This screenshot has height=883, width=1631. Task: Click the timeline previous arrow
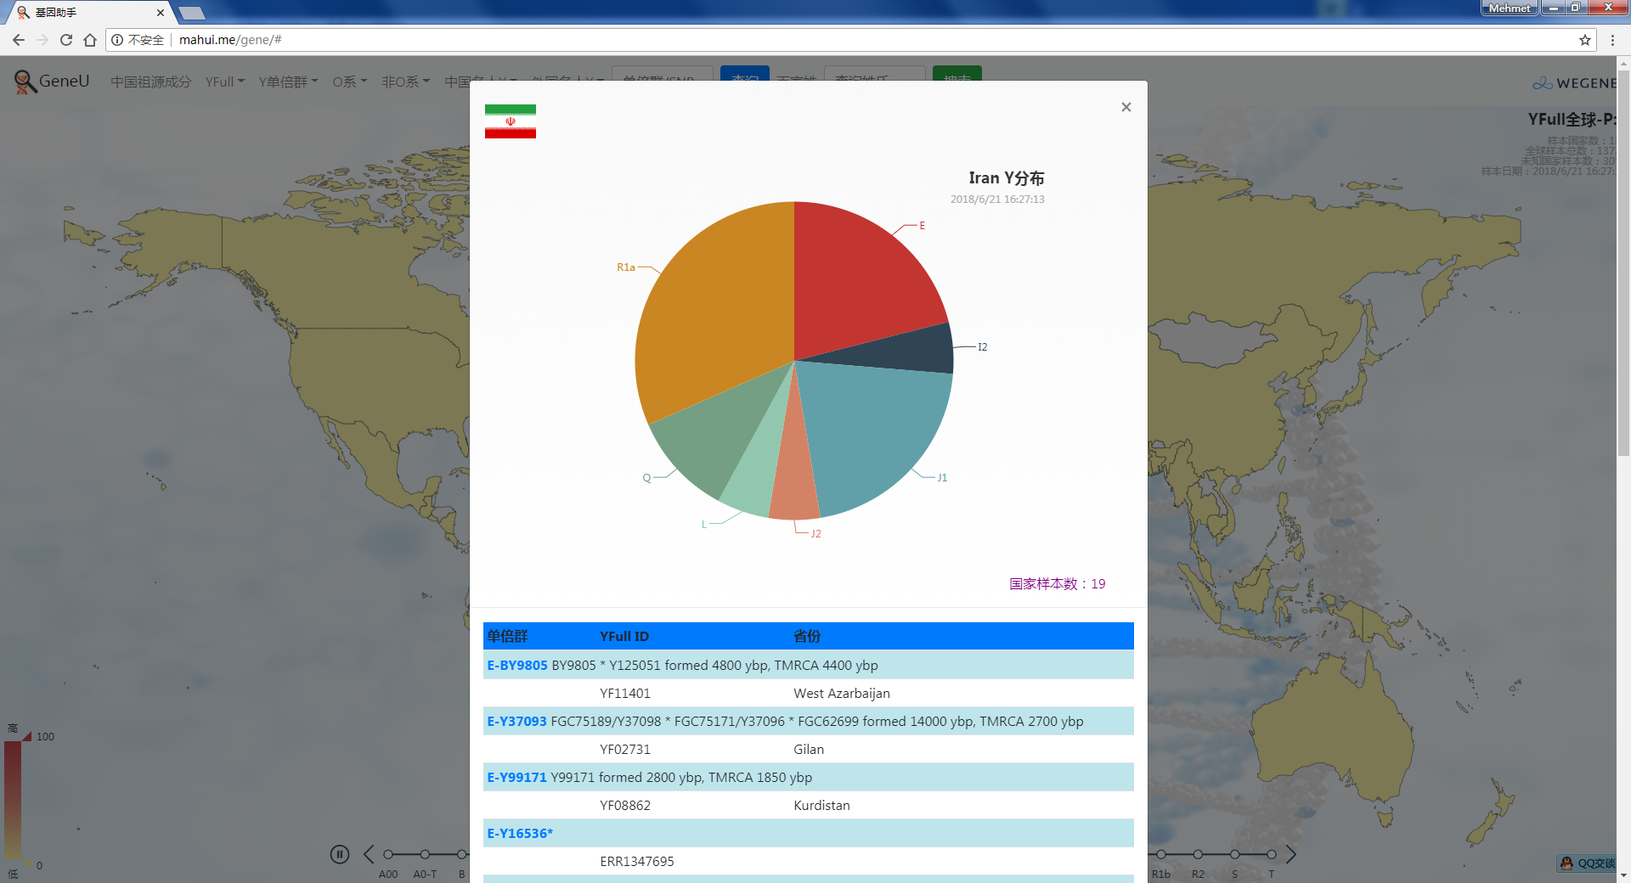click(x=369, y=854)
